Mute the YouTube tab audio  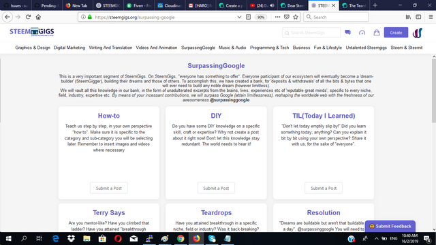tap(272, 5)
